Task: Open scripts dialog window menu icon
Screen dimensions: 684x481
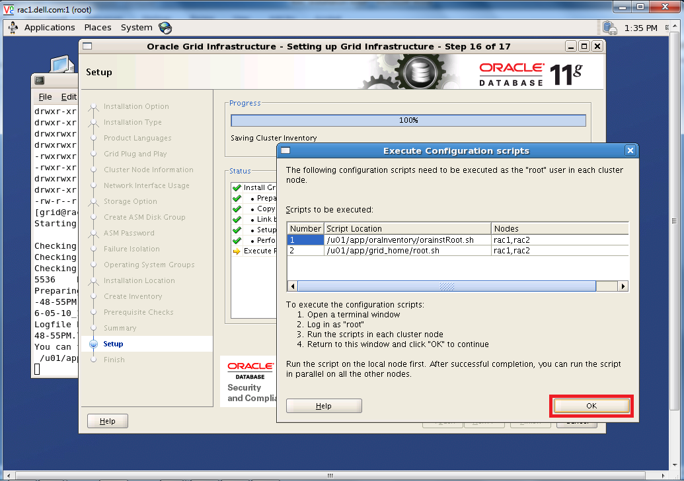Action: pyautogui.click(x=285, y=150)
